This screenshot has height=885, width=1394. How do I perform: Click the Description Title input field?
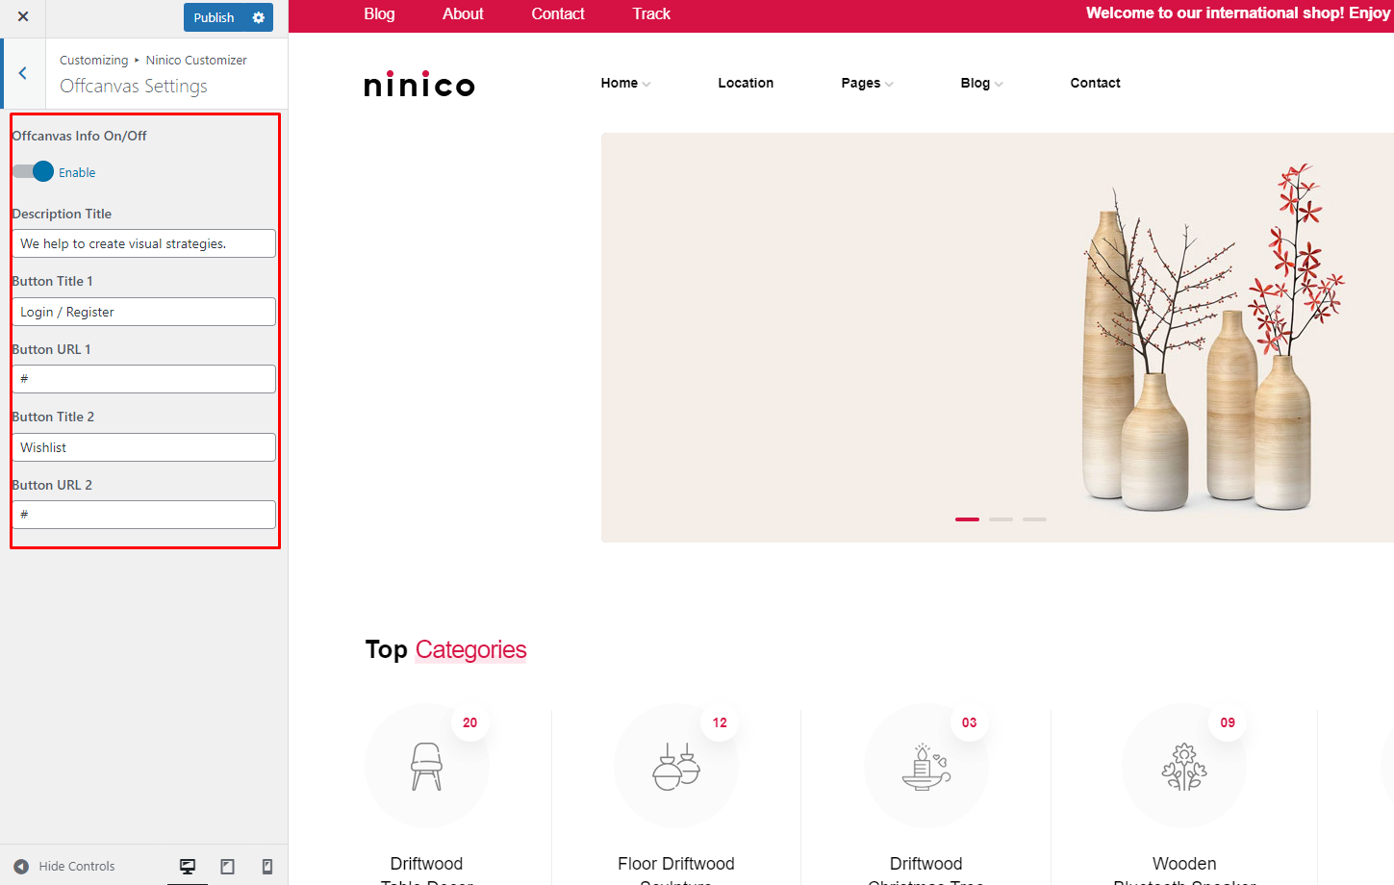(x=144, y=243)
